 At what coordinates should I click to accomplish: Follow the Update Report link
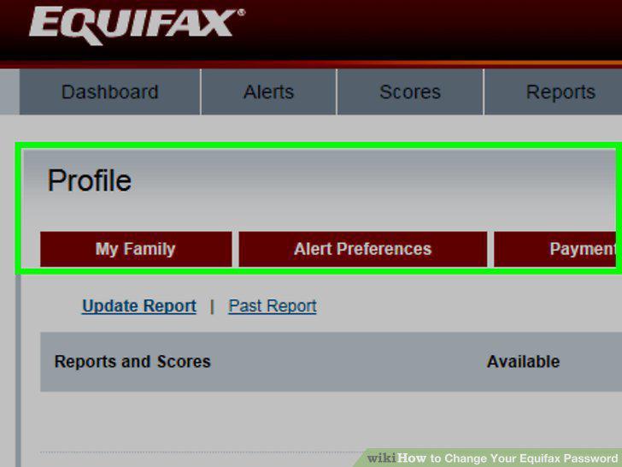click(138, 306)
